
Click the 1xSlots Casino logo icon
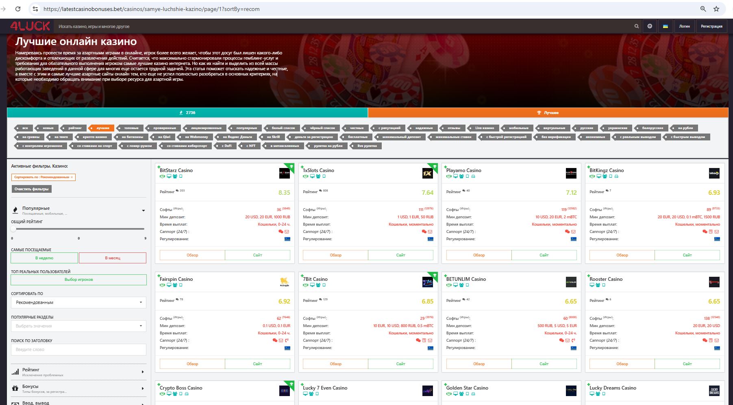[x=427, y=173]
